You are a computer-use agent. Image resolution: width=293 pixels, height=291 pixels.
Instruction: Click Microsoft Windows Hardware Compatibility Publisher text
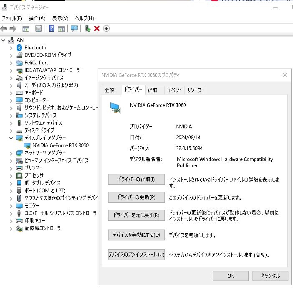[x=225, y=163]
